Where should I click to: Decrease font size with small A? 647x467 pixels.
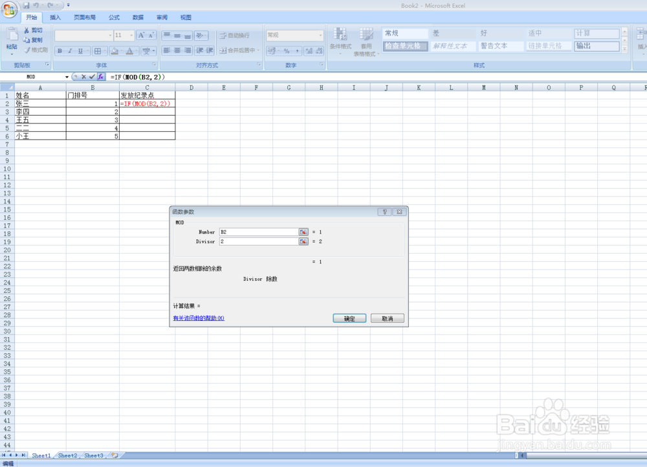click(151, 36)
